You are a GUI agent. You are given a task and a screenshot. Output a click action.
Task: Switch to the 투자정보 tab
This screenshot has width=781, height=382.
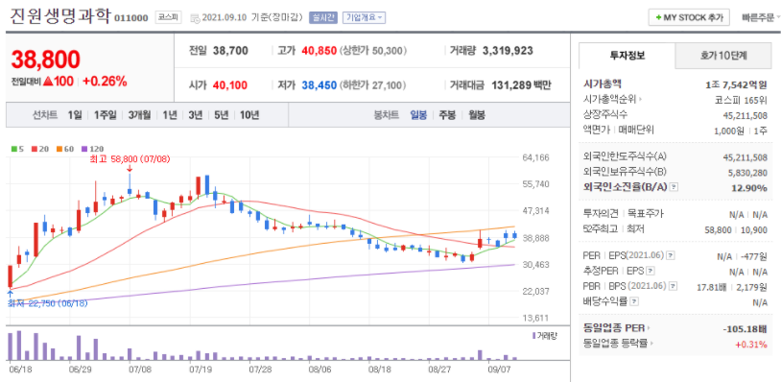627,56
